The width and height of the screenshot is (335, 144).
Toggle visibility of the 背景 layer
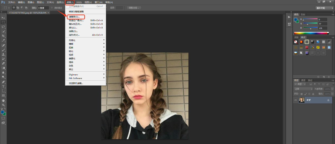click(x=296, y=100)
